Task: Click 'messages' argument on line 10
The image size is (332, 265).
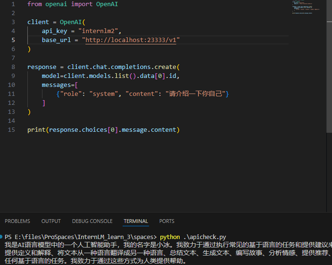Action: pos(56,85)
